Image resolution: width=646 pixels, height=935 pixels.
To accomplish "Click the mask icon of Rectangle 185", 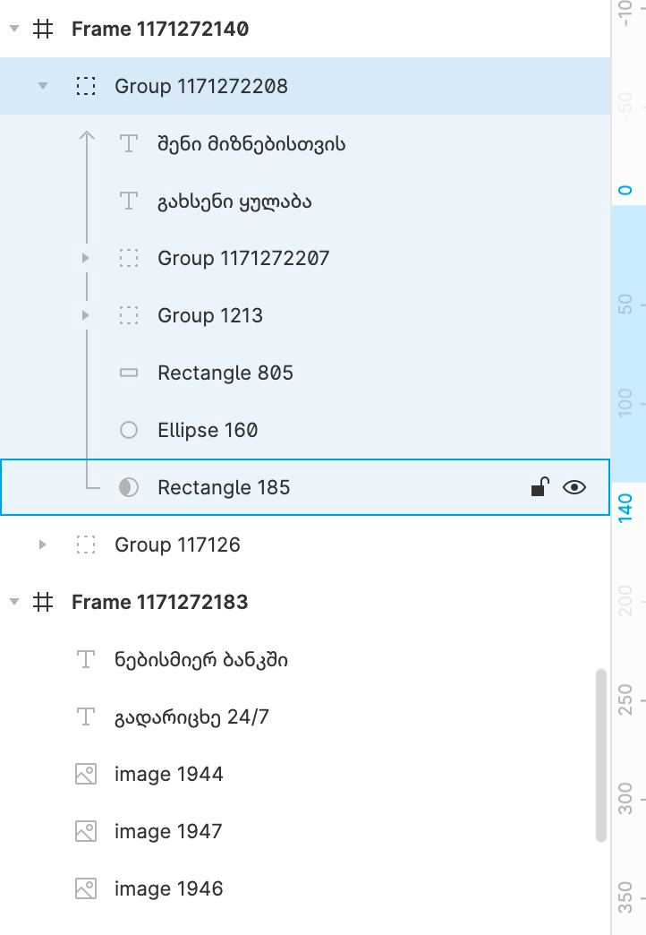I will [x=129, y=487].
